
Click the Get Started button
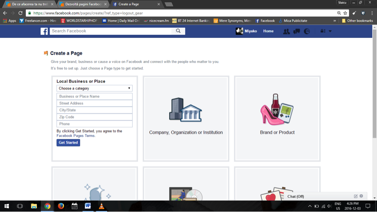(68, 142)
